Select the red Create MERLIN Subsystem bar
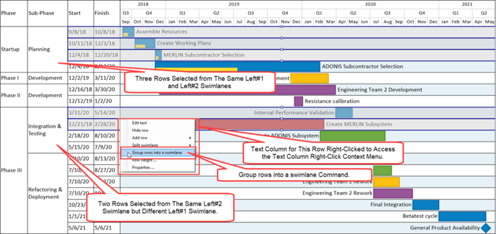Viewport: 496px width, 234px height. [x=259, y=124]
